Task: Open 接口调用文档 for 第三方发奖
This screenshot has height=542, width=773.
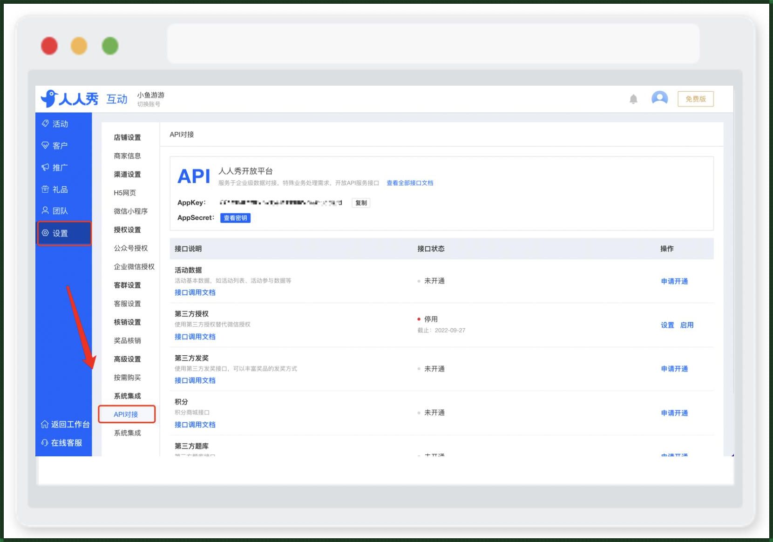Action: (195, 380)
